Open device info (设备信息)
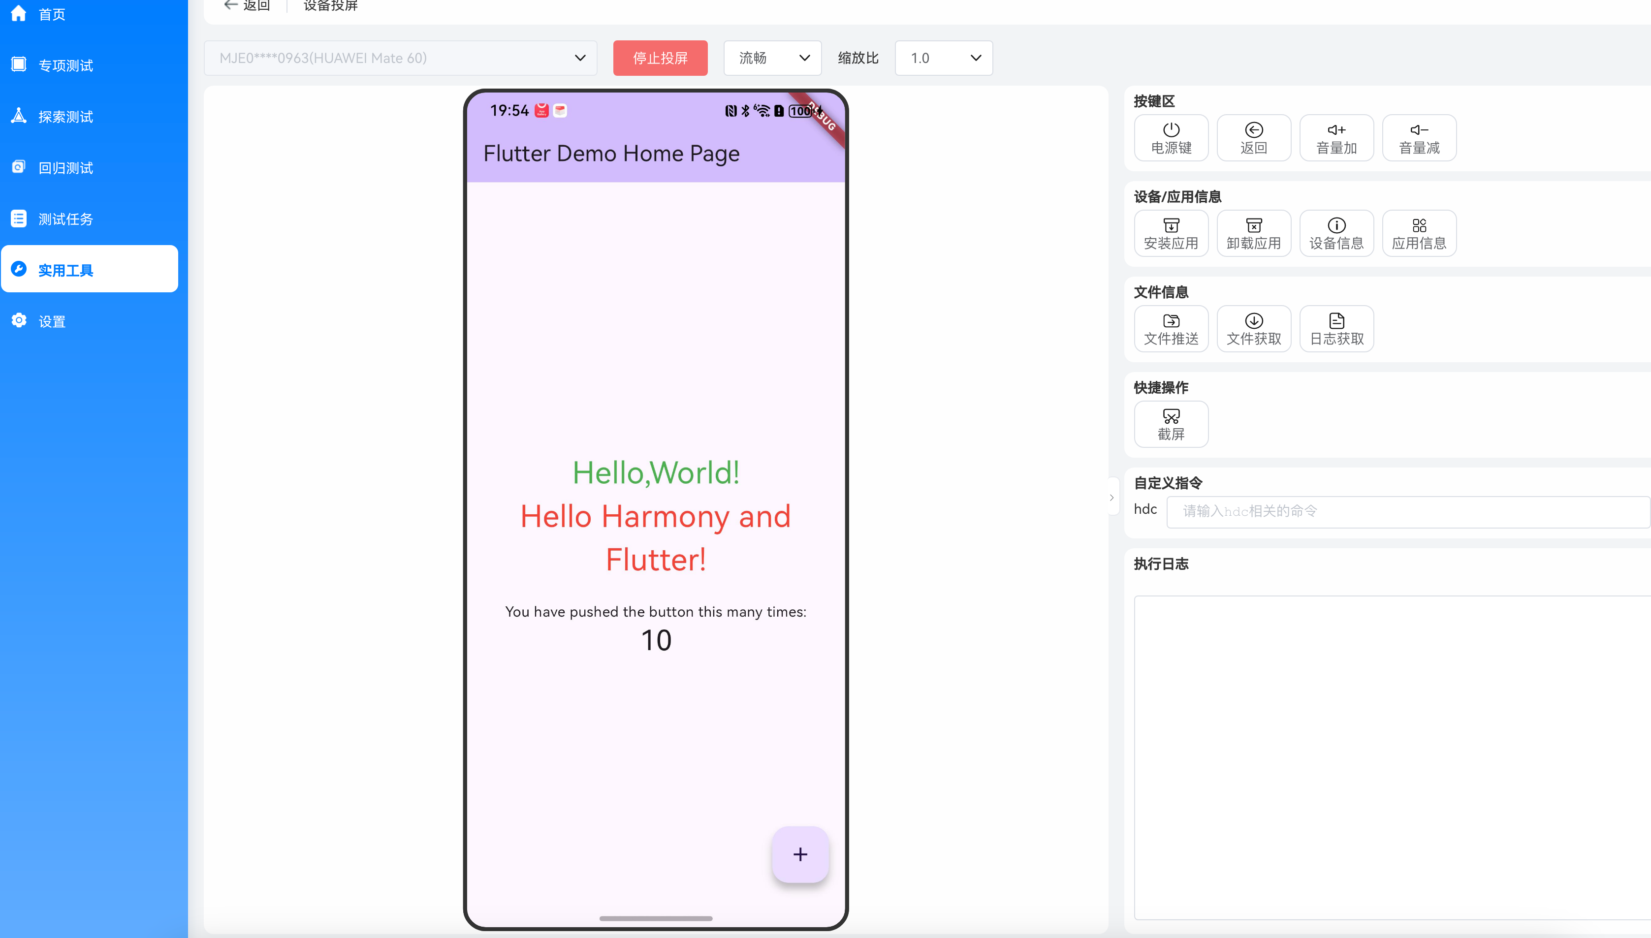The image size is (1651, 938). click(x=1336, y=233)
